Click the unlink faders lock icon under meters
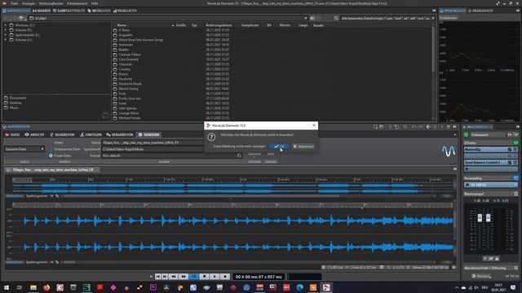The height and width of the screenshot is (293, 522). pyautogui.click(x=497, y=259)
